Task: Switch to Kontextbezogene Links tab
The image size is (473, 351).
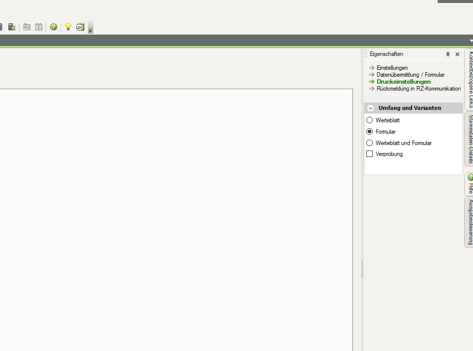Action: pos(469,79)
